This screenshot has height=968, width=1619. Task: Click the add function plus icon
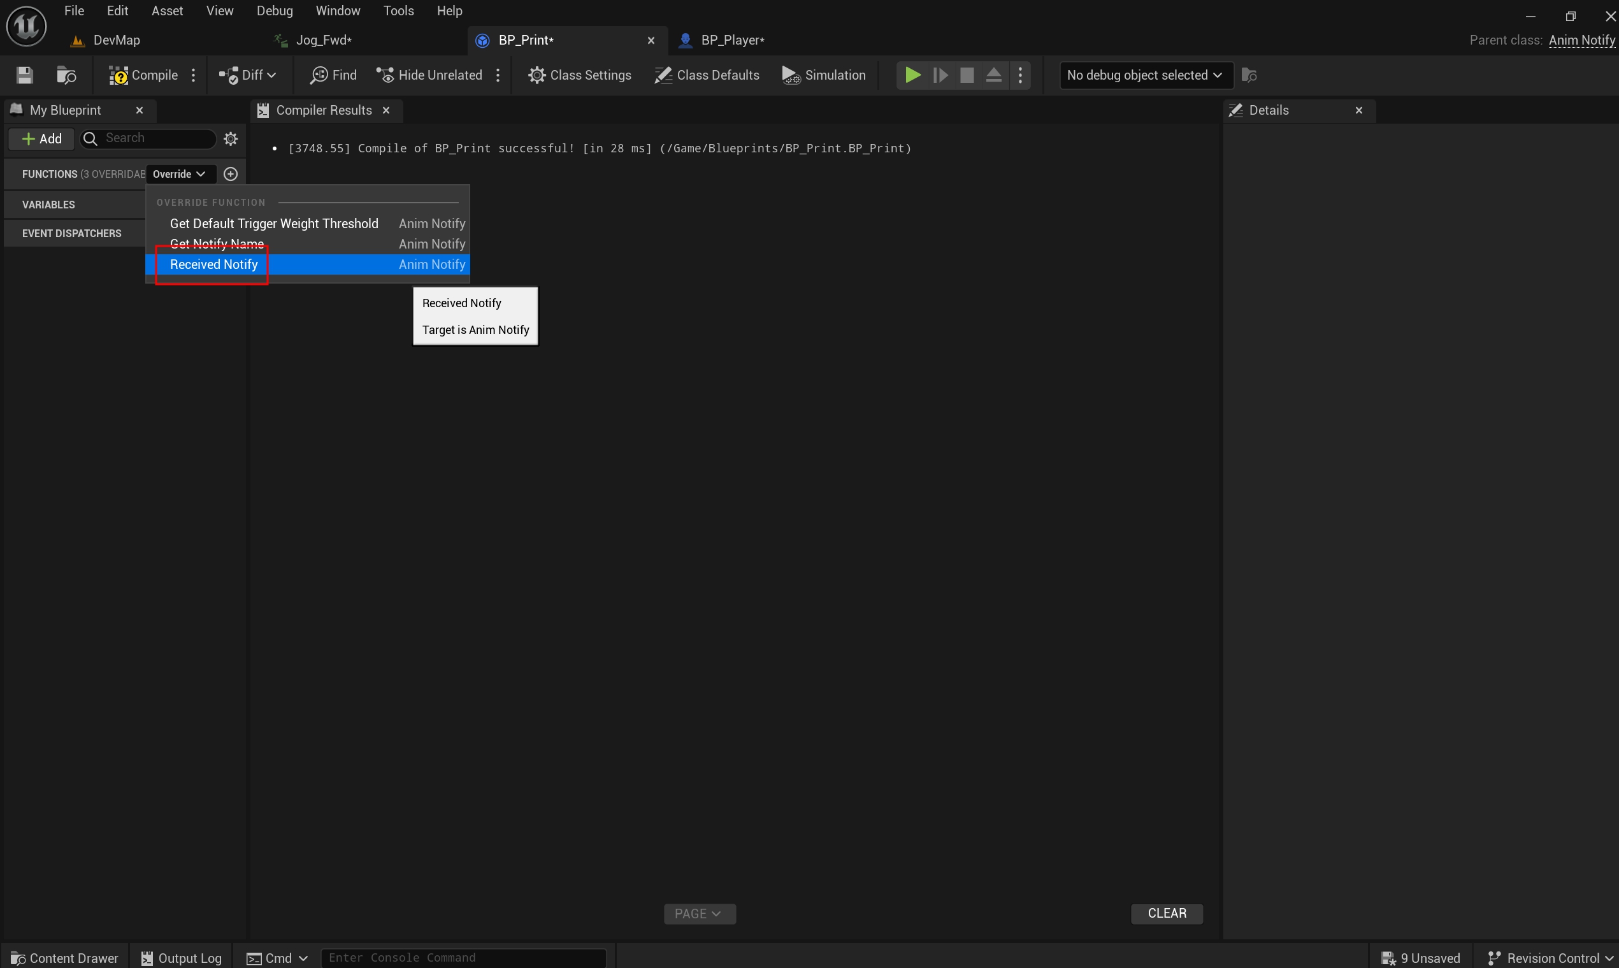coord(230,174)
